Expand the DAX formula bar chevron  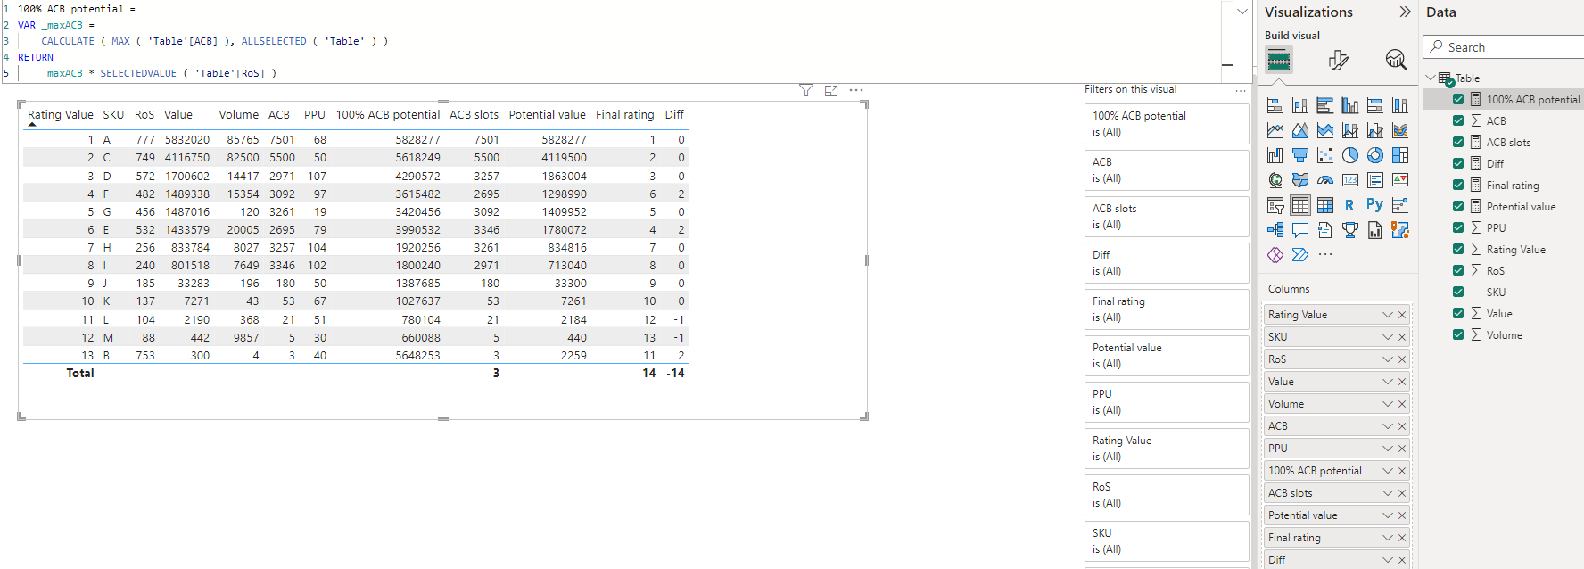coord(1242,12)
